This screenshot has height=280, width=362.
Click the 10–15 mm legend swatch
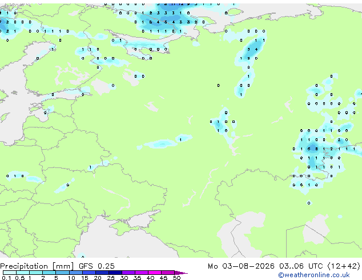75,273
